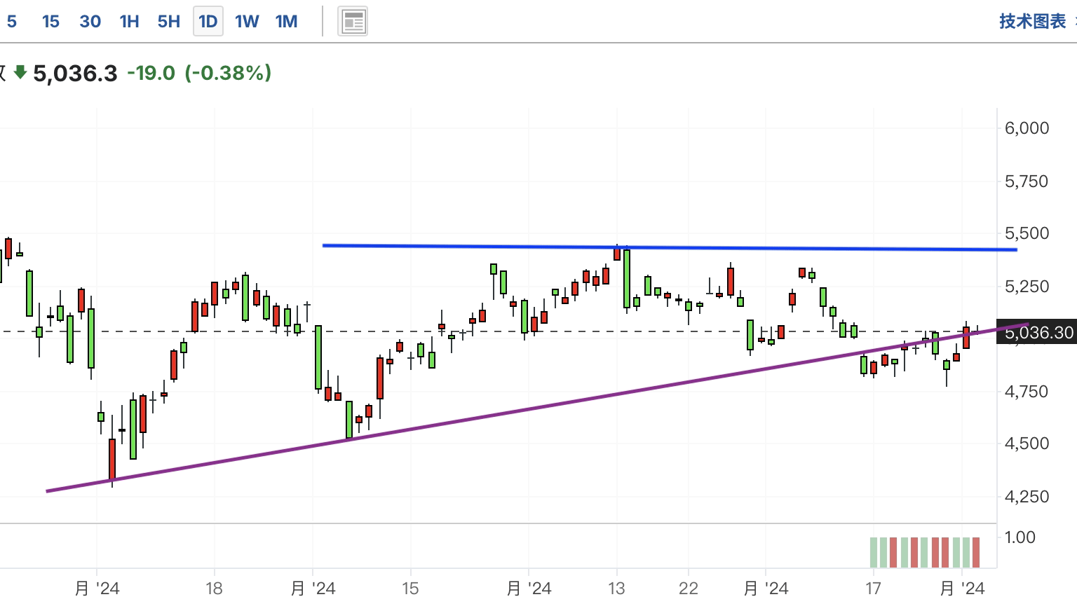Viewport: 1077px width, 611px height.
Task: Switch to the 1H timeframe
Action: 129,22
